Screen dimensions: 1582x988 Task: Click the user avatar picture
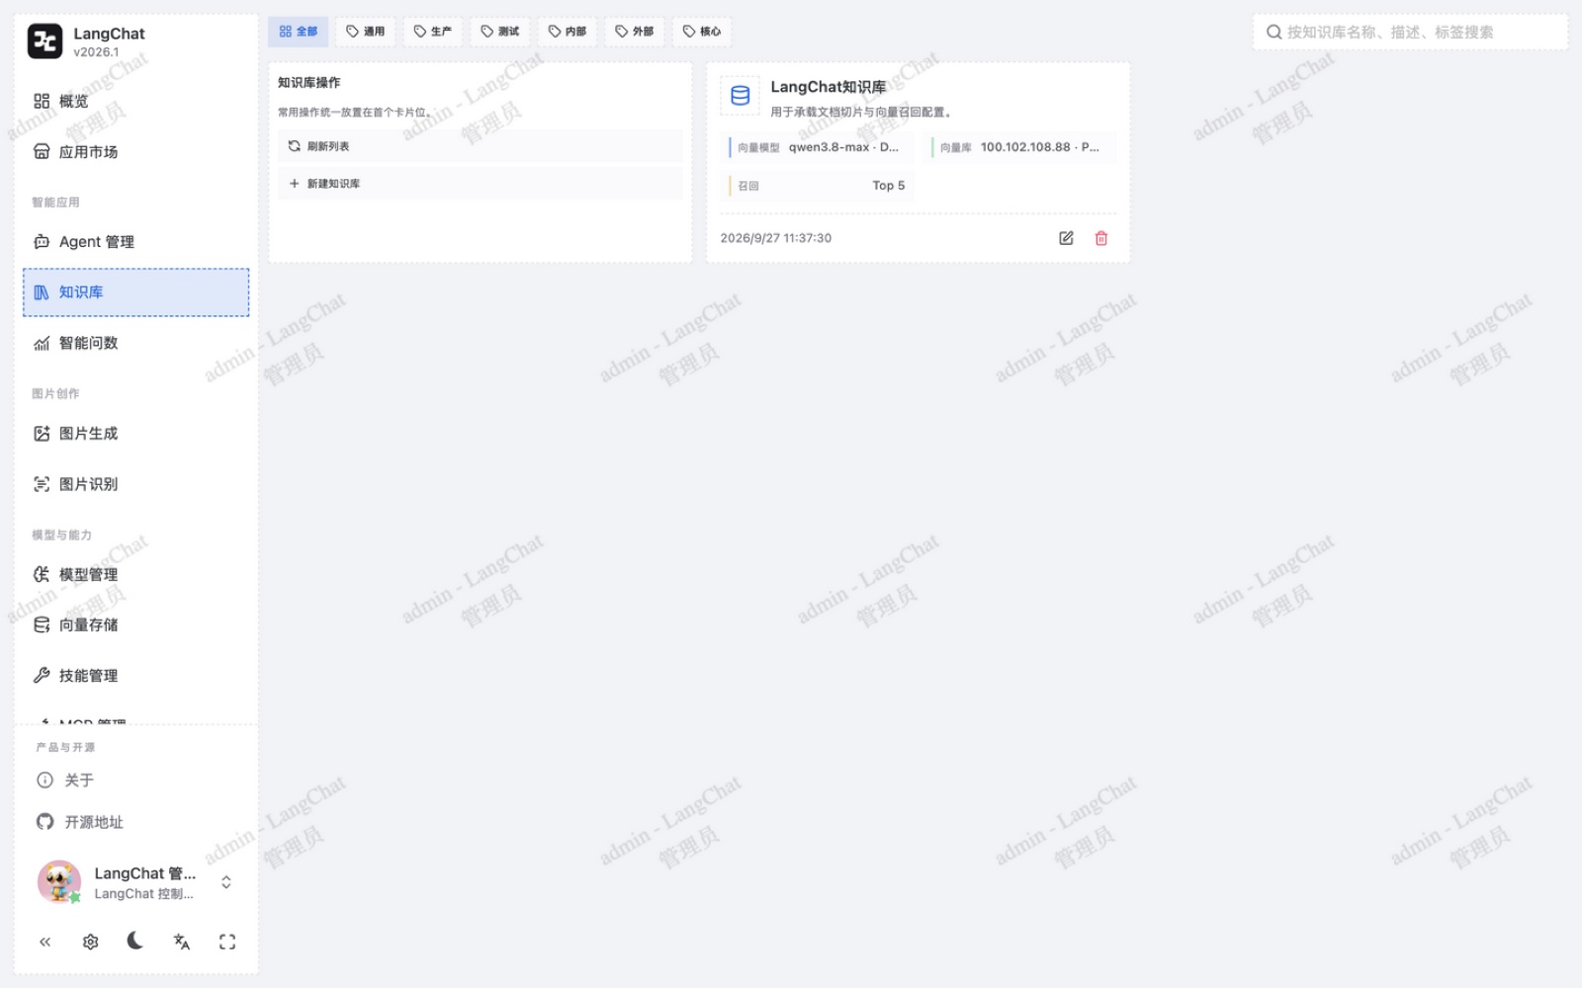[x=59, y=882]
